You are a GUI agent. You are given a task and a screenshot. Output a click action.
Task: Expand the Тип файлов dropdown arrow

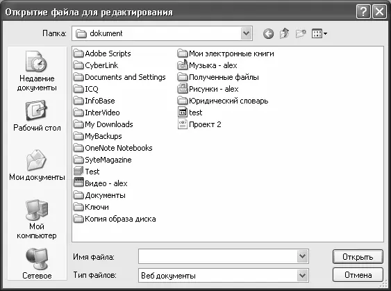pos(303,276)
